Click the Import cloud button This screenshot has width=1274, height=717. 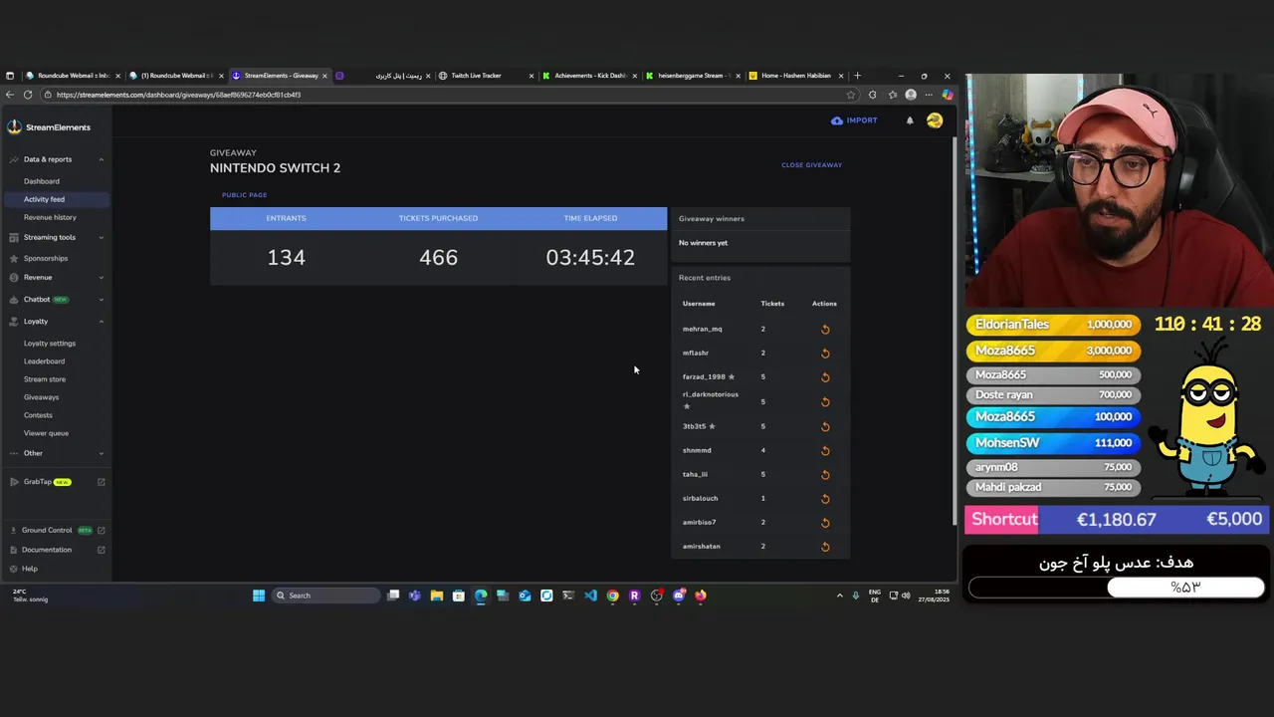(x=854, y=120)
